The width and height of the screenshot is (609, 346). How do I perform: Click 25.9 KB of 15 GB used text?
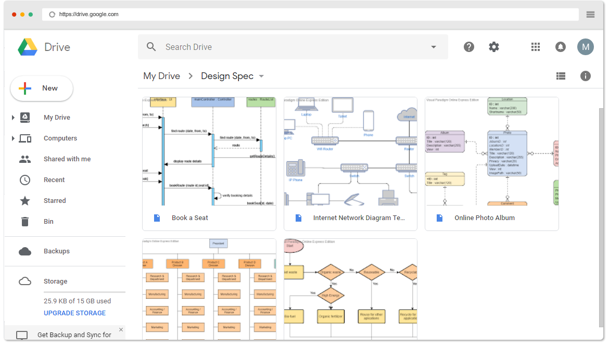click(77, 301)
